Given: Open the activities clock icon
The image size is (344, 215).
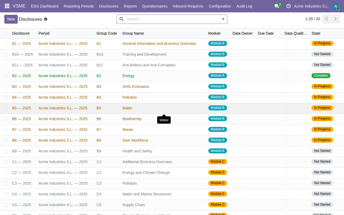Looking at the screenshot, I should pos(288,6).
